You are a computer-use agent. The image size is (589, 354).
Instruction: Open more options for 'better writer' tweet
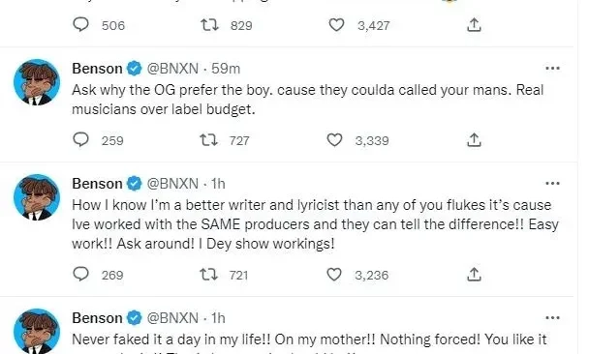pyautogui.click(x=552, y=184)
